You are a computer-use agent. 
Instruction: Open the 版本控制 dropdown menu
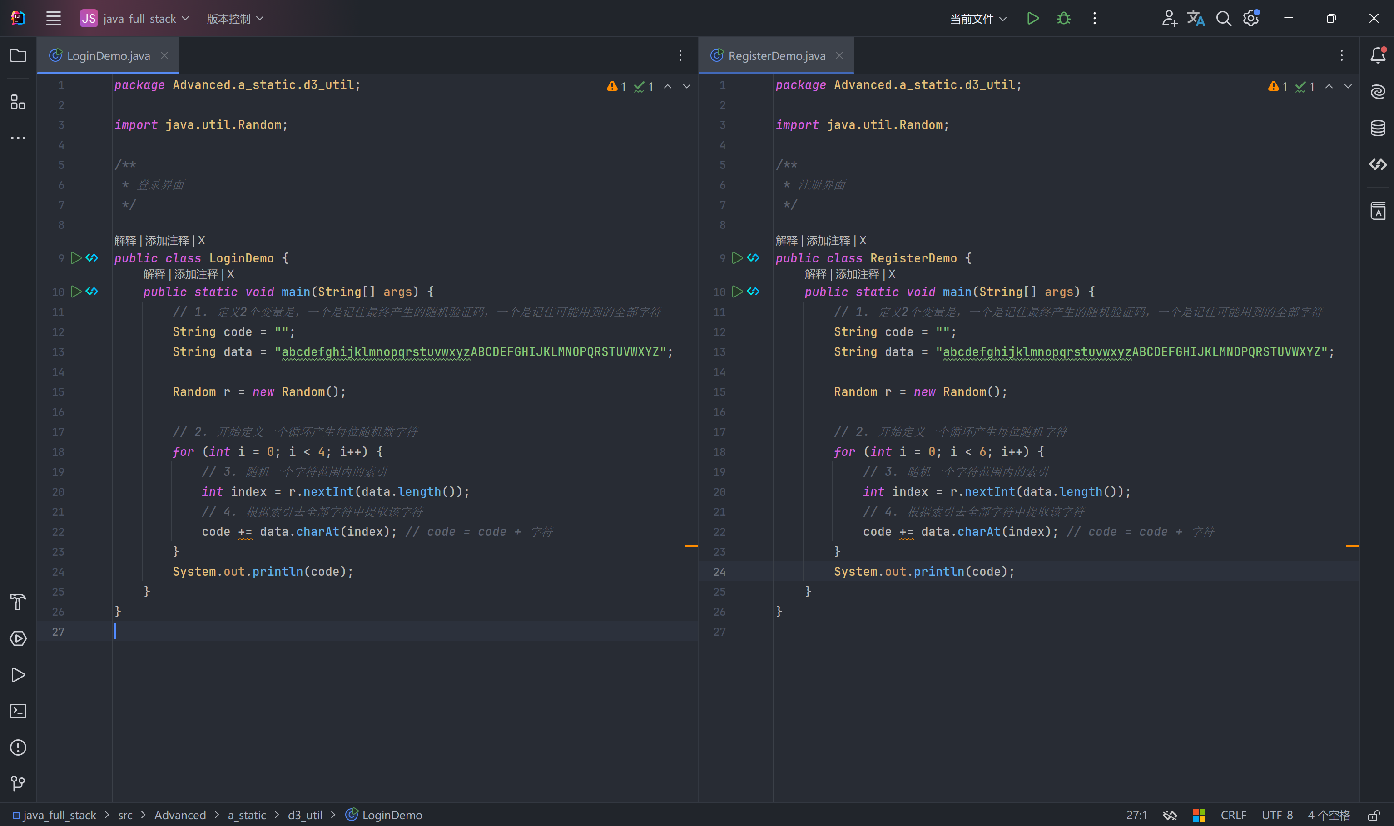point(234,18)
